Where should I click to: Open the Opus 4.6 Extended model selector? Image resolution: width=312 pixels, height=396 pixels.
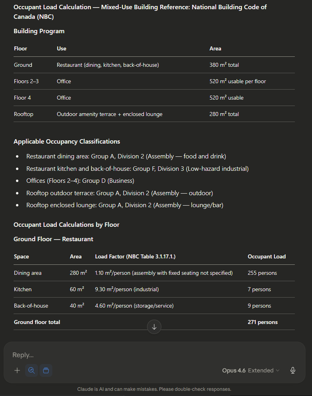(x=250, y=370)
